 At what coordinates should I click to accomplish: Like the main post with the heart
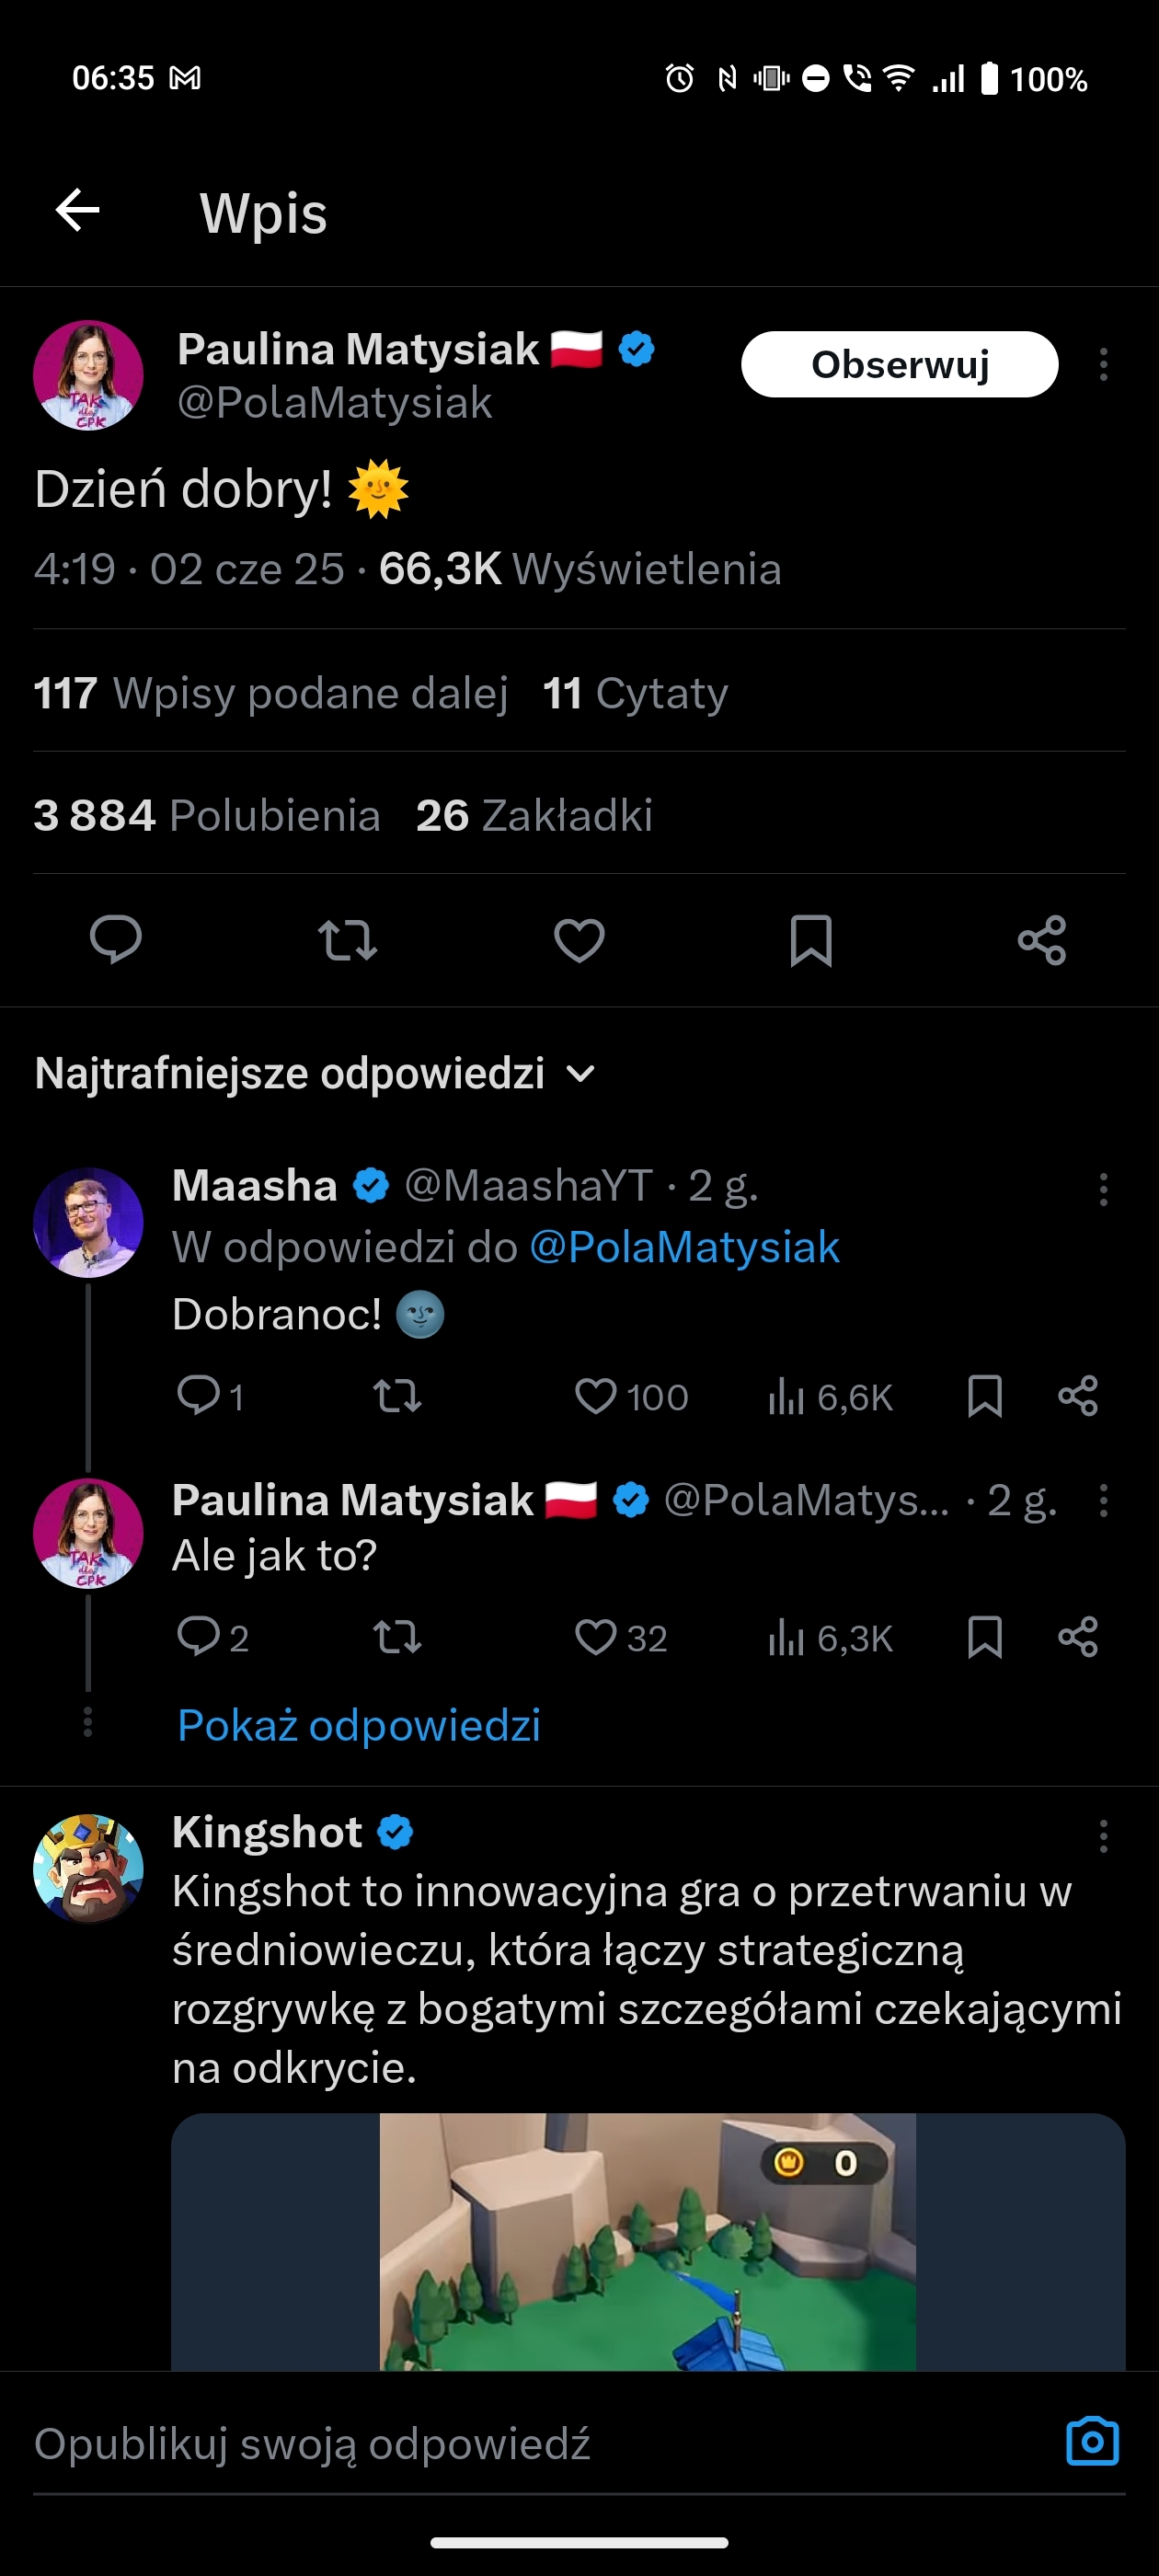pos(579,940)
